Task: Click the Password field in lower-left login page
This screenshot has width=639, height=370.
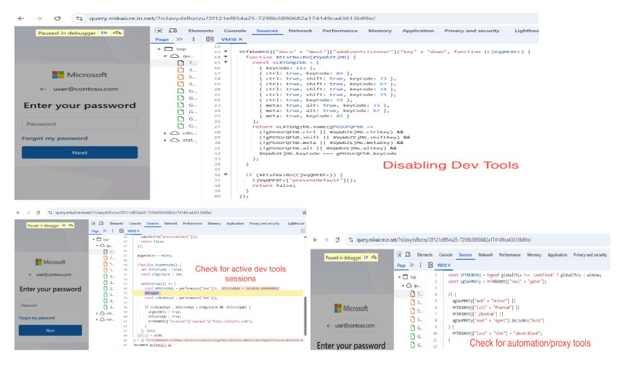Action: pos(50,305)
